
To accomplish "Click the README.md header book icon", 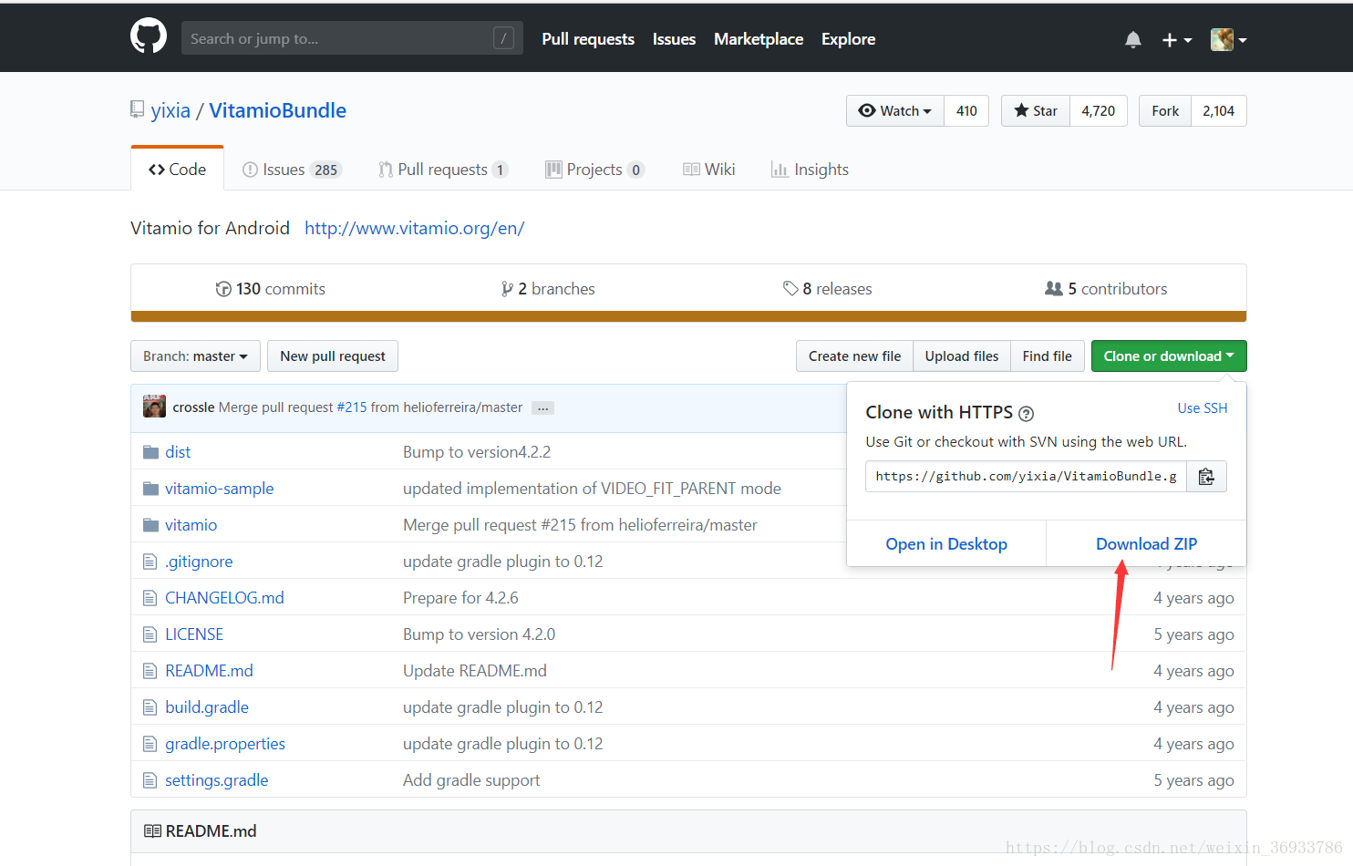I will tap(153, 831).
